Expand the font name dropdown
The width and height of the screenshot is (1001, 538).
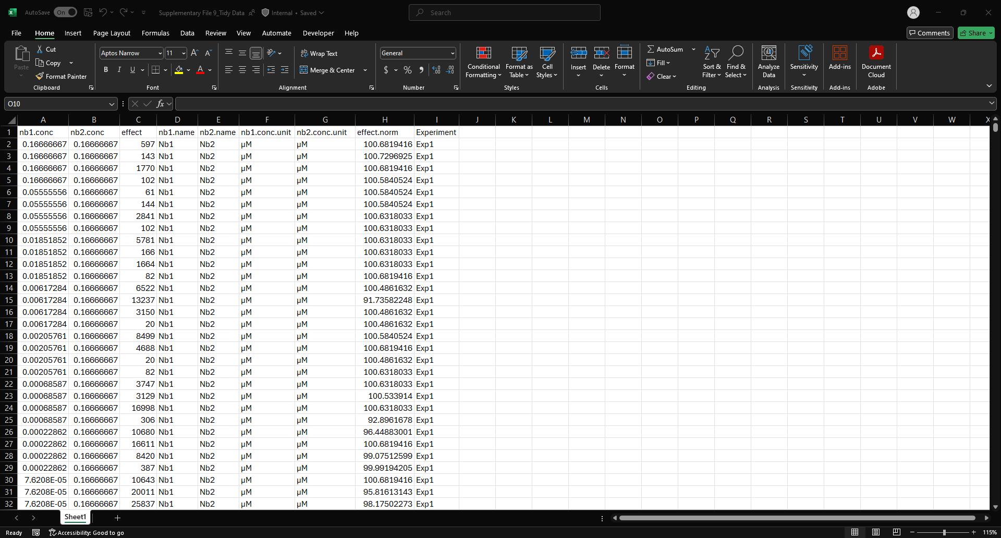tap(160, 53)
